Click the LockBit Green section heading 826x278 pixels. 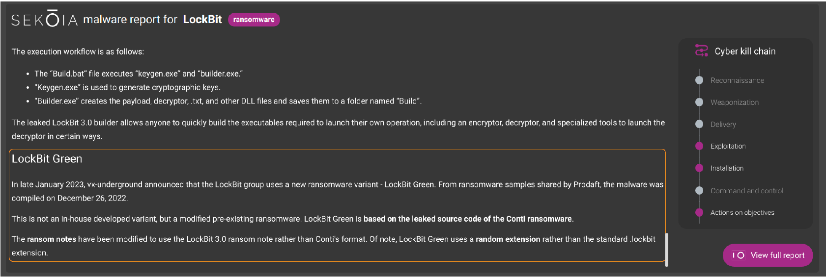[47, 159]
